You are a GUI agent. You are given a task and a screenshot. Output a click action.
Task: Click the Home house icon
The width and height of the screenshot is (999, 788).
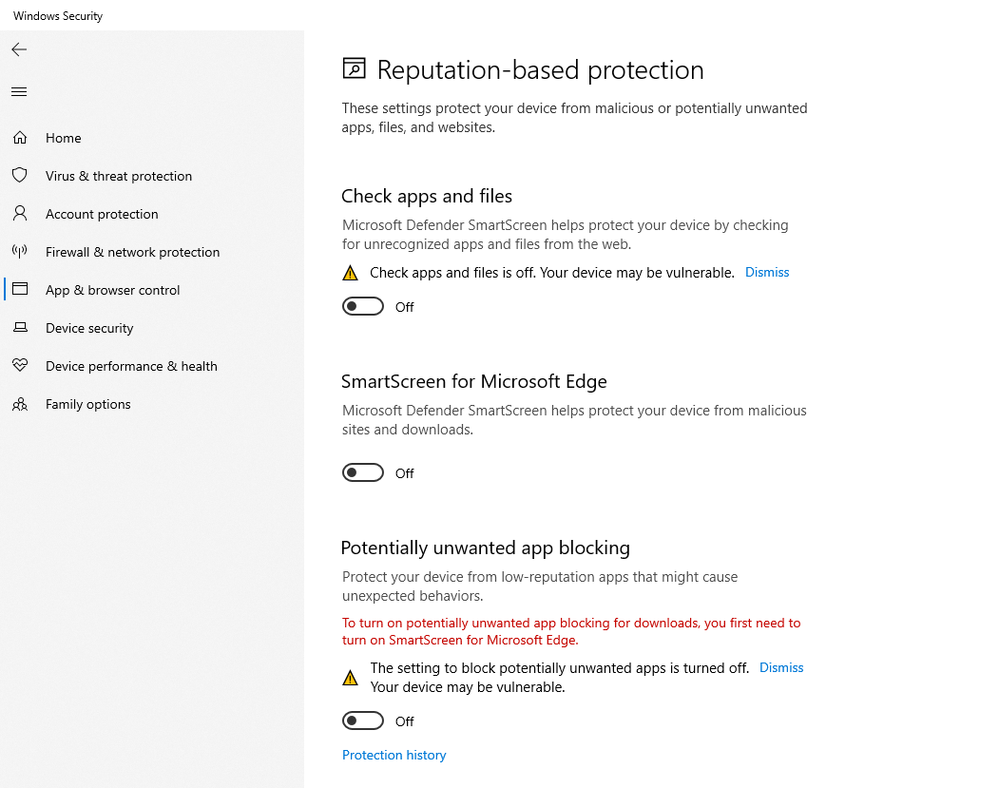click(x=20, y=138)
